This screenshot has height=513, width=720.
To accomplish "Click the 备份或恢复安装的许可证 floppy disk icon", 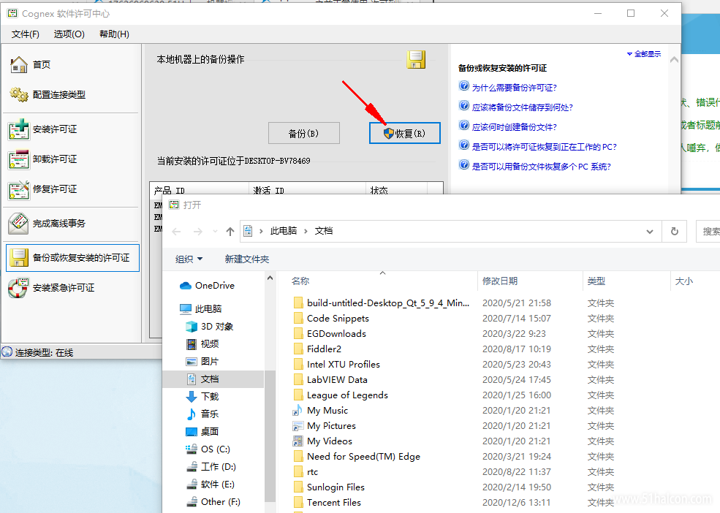I will click(x=19, y=258).
